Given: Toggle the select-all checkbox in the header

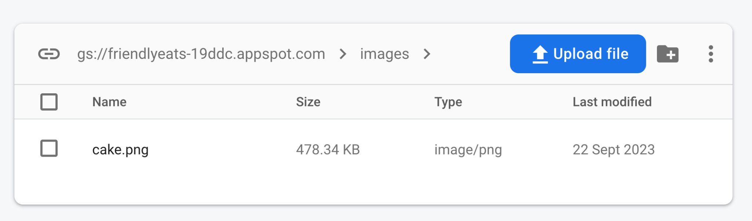Looking at the screenshot, I should (x=49, y=102).
